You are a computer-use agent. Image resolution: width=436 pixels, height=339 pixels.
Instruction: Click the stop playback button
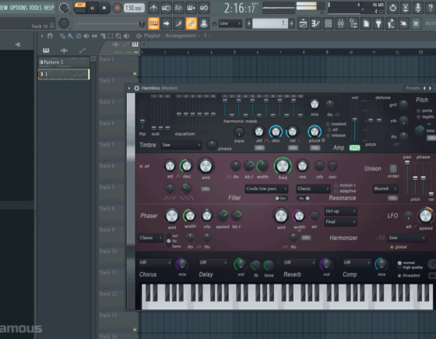[x=104, y=8]
